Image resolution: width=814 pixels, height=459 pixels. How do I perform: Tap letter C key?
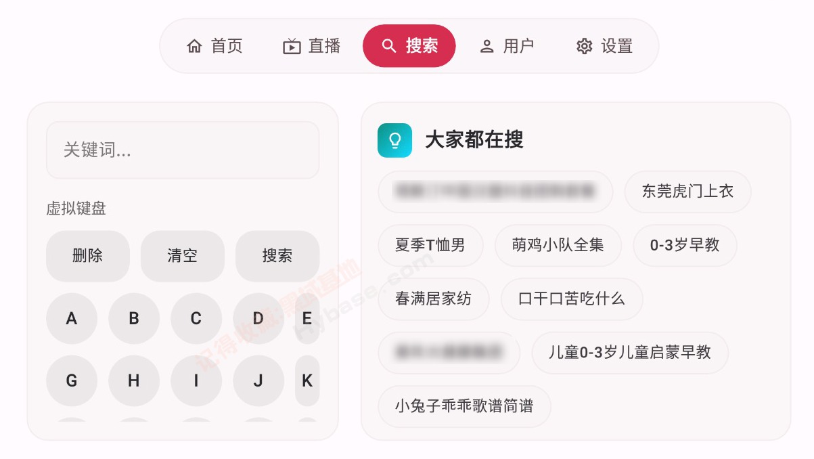[196, 318]
